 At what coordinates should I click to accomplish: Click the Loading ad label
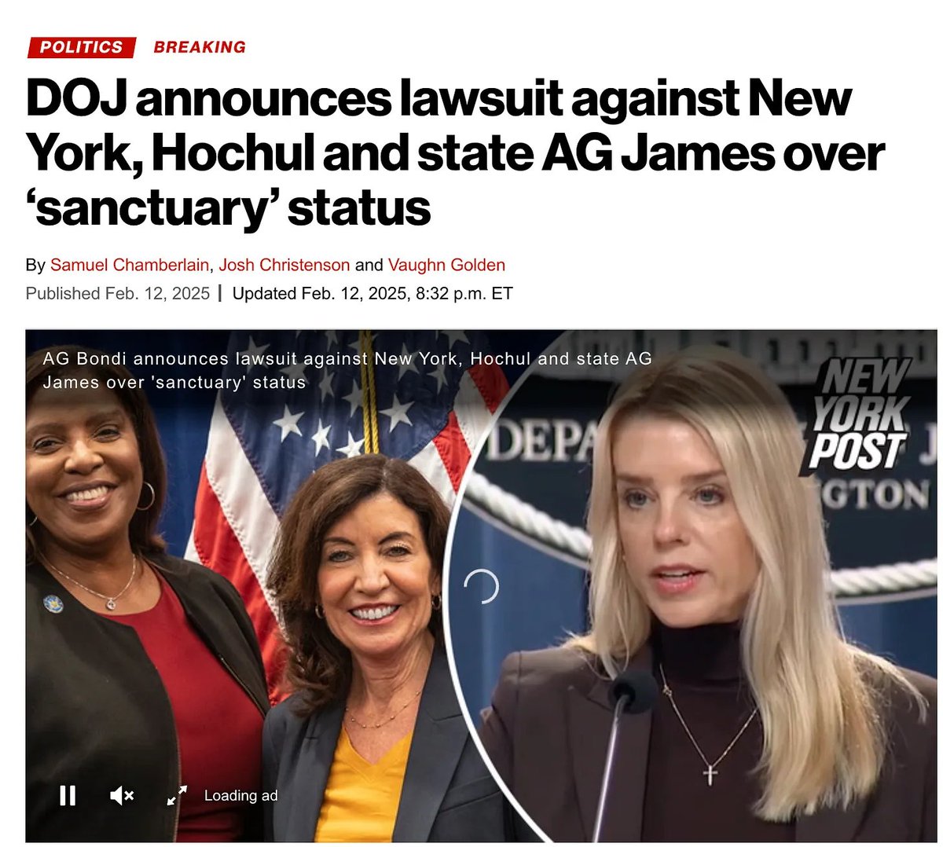(x=241, y=796)
